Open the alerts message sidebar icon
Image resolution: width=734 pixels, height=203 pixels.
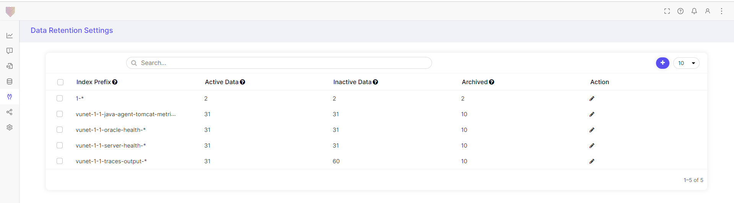click(10, 51)
